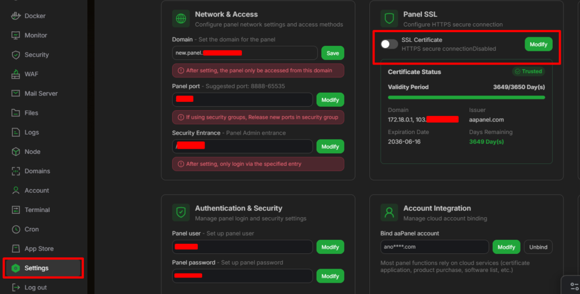Screen dimensions: 580x294
Task: Click warning icon beside specified entry notice
Action: 181,164
